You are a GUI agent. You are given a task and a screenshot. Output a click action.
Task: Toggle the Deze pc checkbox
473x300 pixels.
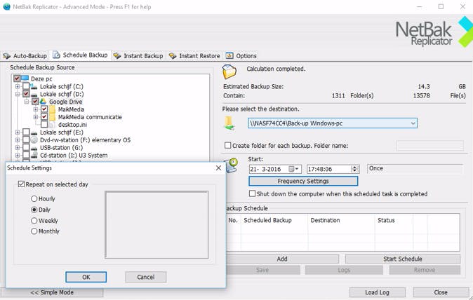[x=17, y=79]
